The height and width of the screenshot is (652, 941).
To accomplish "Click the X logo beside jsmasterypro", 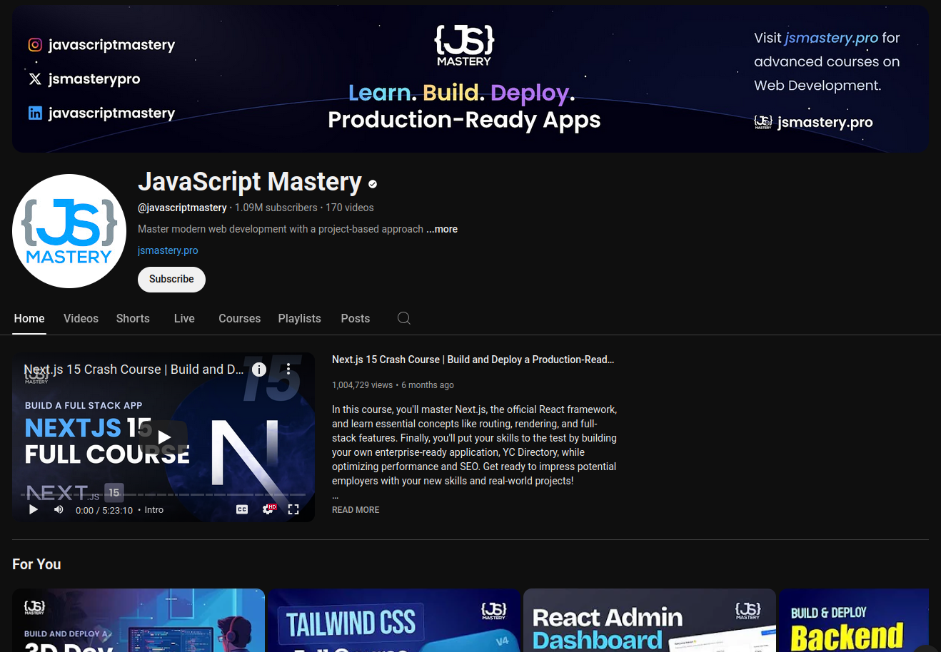I will [35, 79].
